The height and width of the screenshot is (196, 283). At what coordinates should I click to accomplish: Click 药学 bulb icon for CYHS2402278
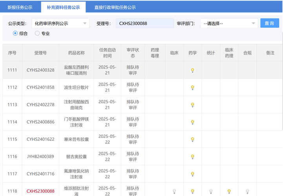193,105
